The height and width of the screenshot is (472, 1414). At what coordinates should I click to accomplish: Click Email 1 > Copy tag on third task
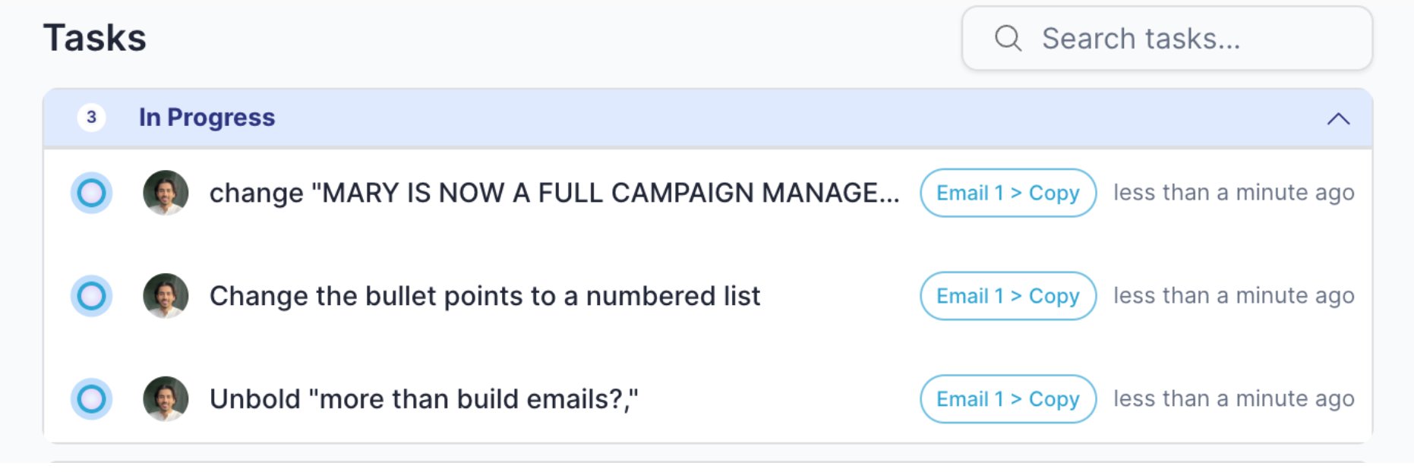(1008, 399)
